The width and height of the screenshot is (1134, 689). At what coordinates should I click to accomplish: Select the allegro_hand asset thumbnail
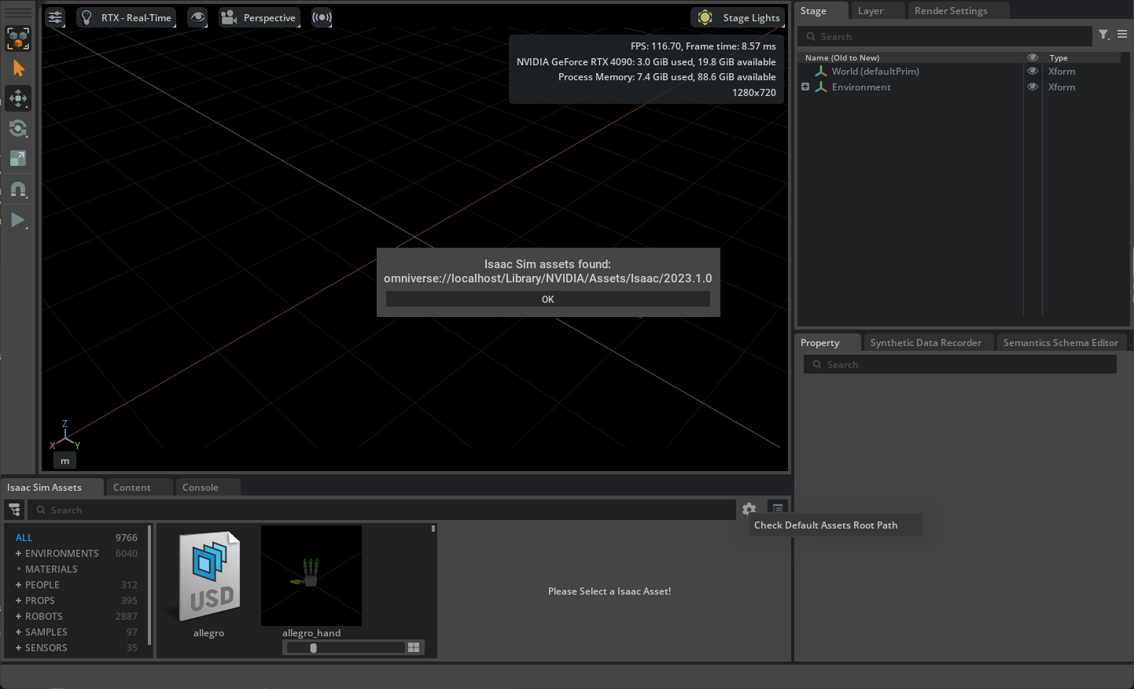tap(311, 576)
